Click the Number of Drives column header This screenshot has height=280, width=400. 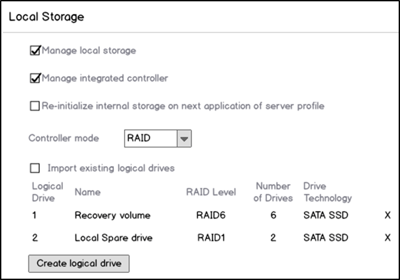click(273, 192)
